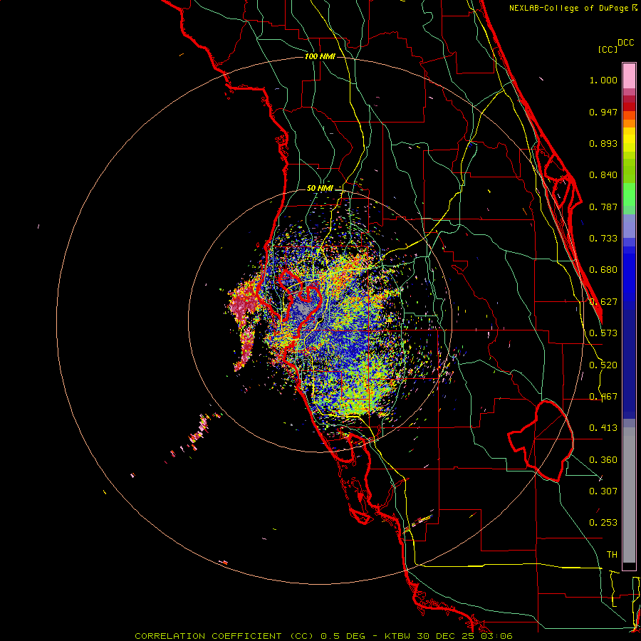Click the 0.680 scale value

tap(603, 270)
